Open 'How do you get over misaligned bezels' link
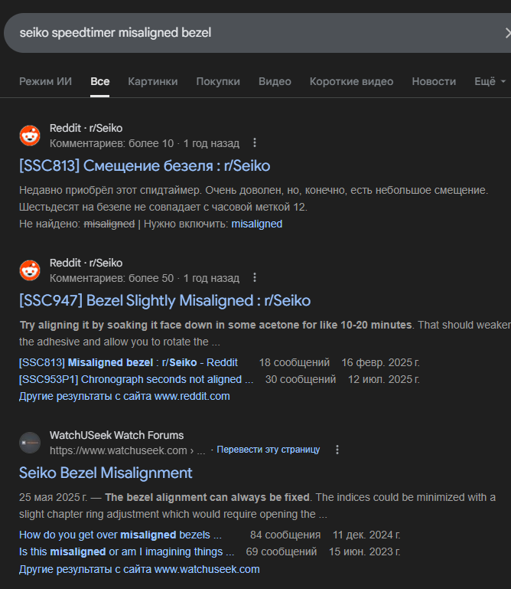This screenshot has height=589, width=511. [120, 535]
